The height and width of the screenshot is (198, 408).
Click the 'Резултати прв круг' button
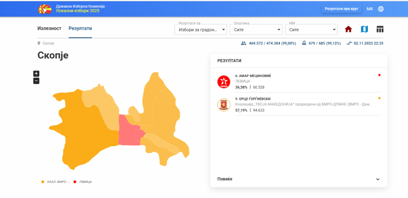[341, 9]
